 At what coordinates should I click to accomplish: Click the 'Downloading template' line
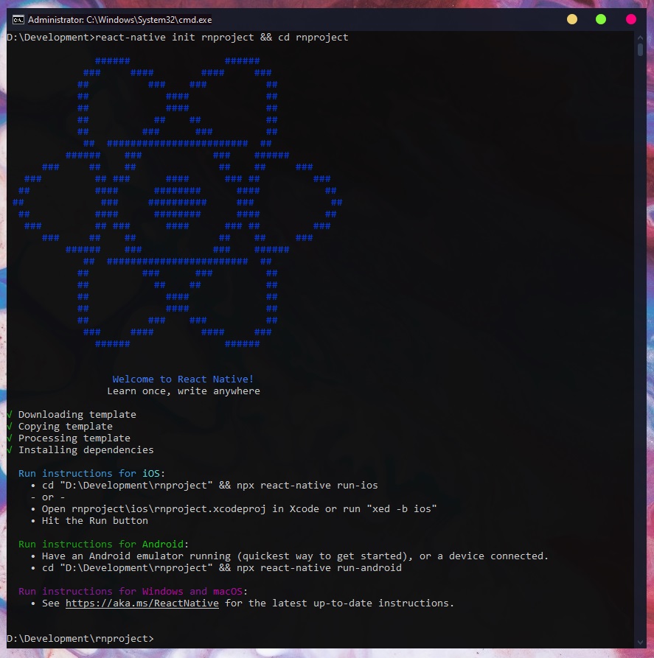(x=77, y=415)
